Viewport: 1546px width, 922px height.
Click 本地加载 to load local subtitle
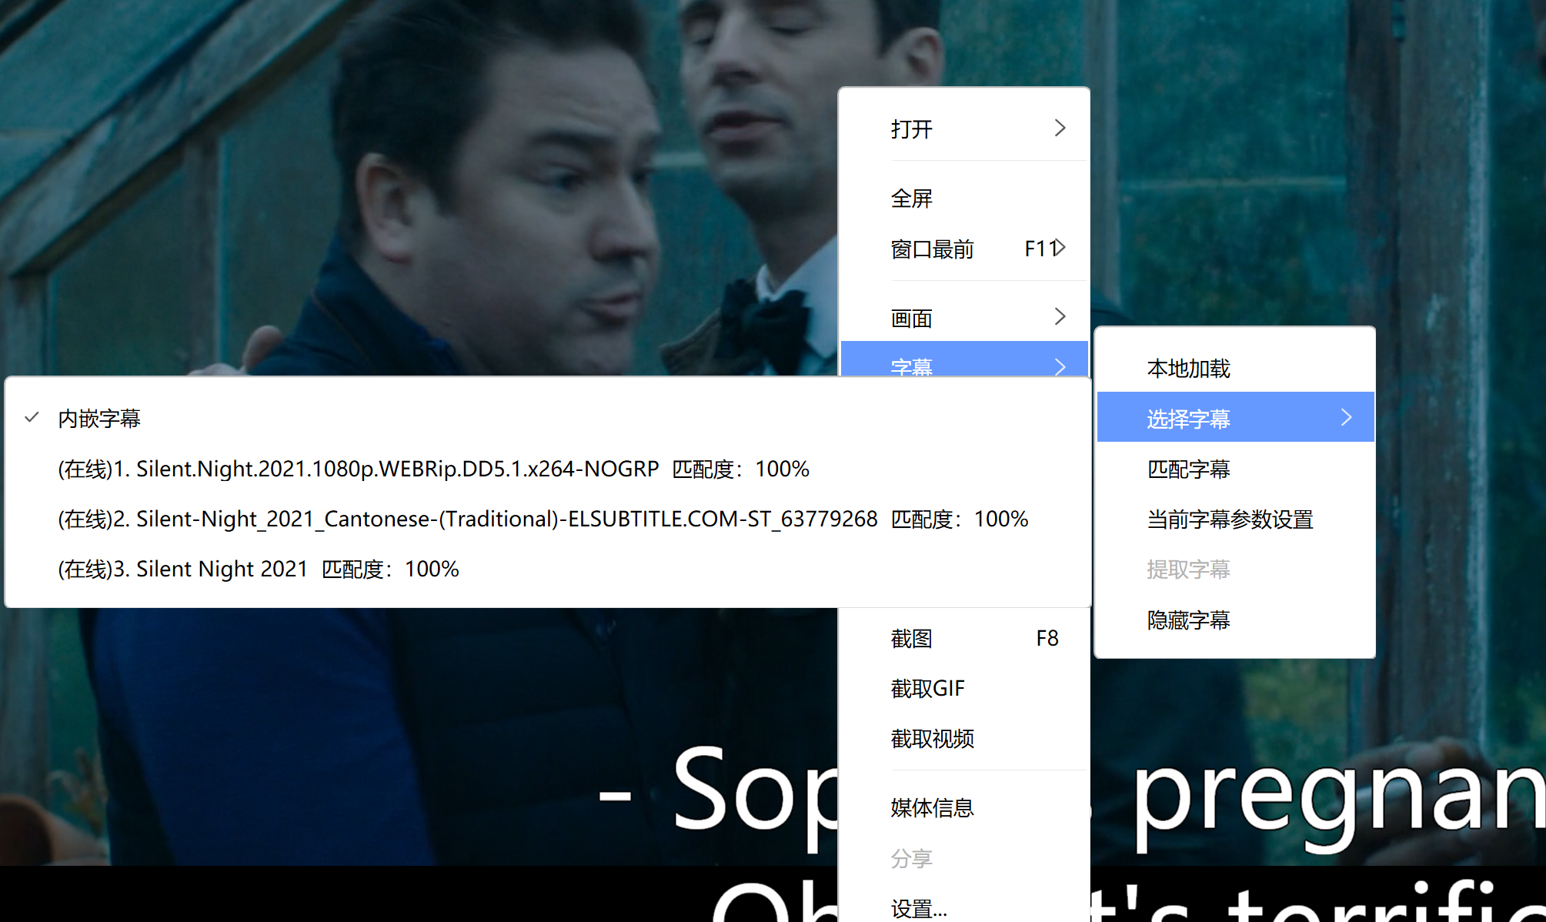point(1188,369)
